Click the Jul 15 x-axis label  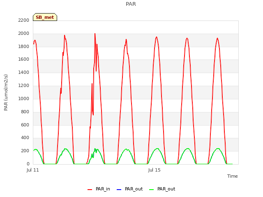click(155, 170)
